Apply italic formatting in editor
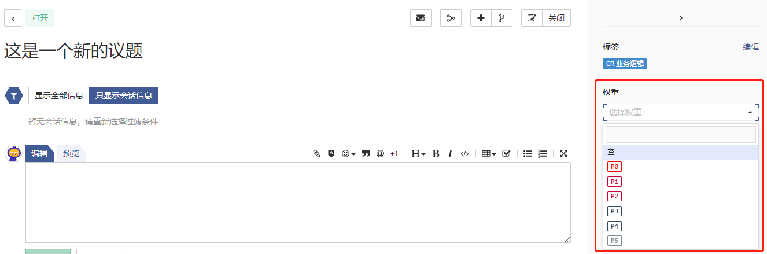Viewport: 767px width, 254px height. 449,154
